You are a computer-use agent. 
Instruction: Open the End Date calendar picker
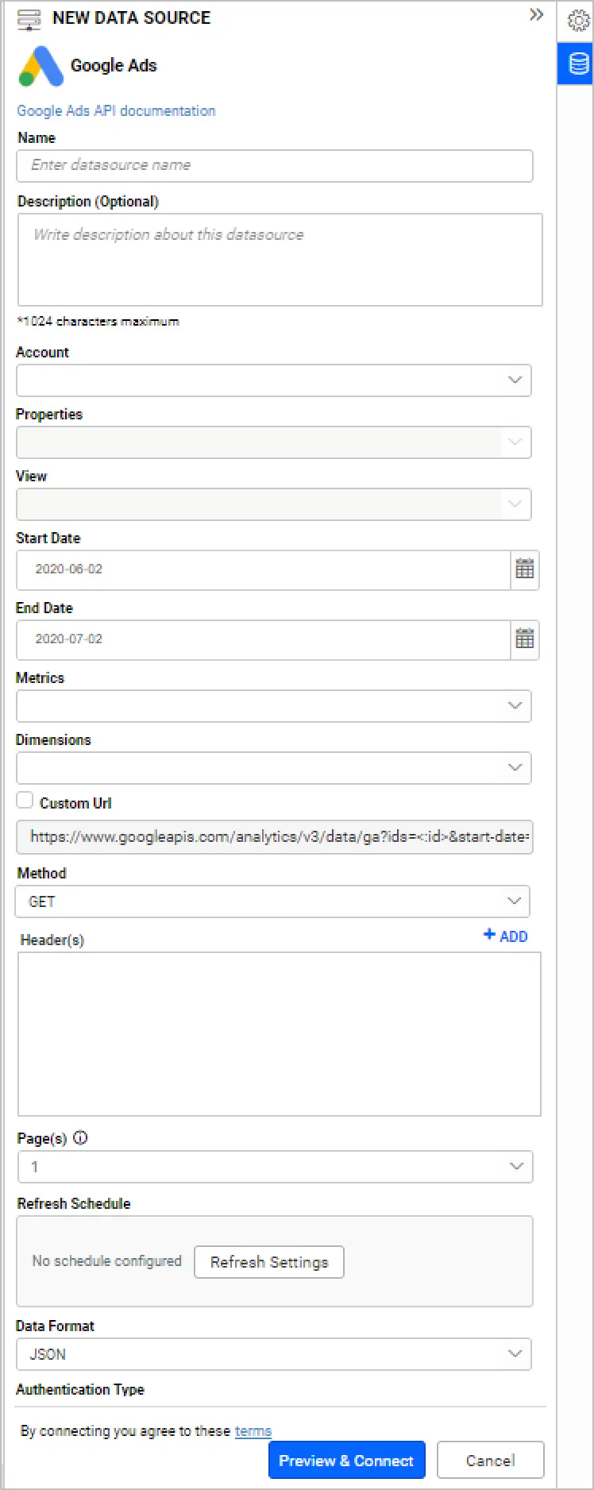(x=525, y=639)
